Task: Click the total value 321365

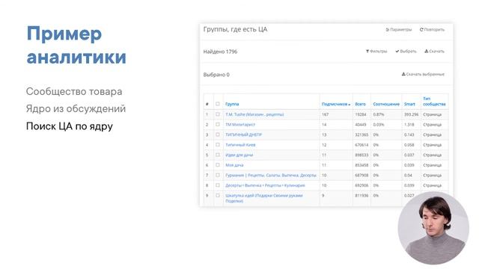Action: click(361, 134)
